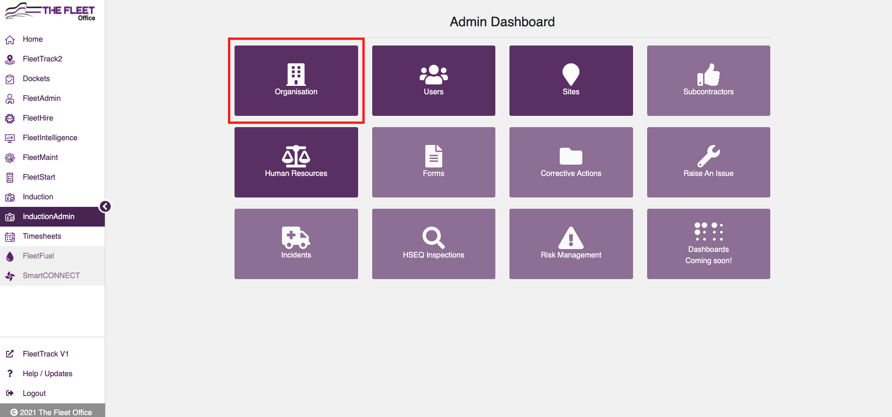This screenshot has width=892, height=417.
Task: Click the Dashboards dots icon
Action: (x=708, y=232)
